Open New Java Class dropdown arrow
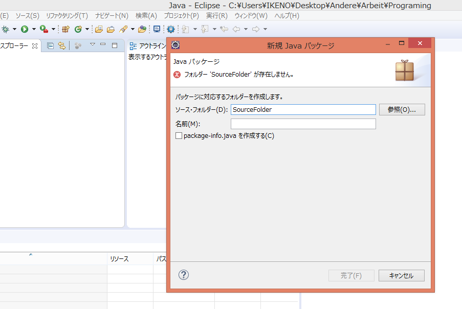Screen dimensions: 462x309 [87, 29]
